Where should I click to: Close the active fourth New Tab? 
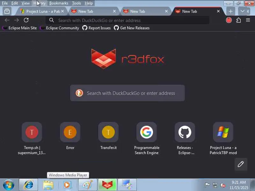218,11
